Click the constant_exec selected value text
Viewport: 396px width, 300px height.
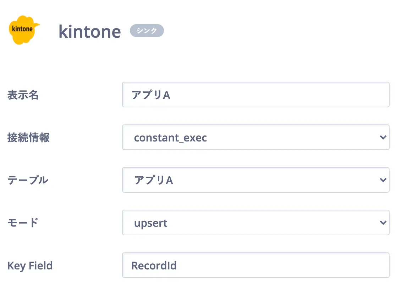(170, 138)
